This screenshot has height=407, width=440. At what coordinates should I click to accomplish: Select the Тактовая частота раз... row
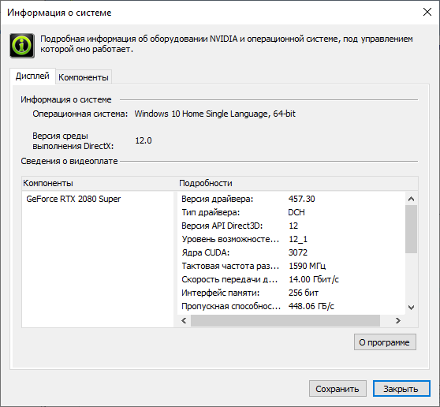(291, 266)
